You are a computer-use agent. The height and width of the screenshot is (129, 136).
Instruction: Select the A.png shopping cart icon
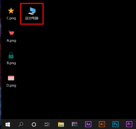coord(11,33)
